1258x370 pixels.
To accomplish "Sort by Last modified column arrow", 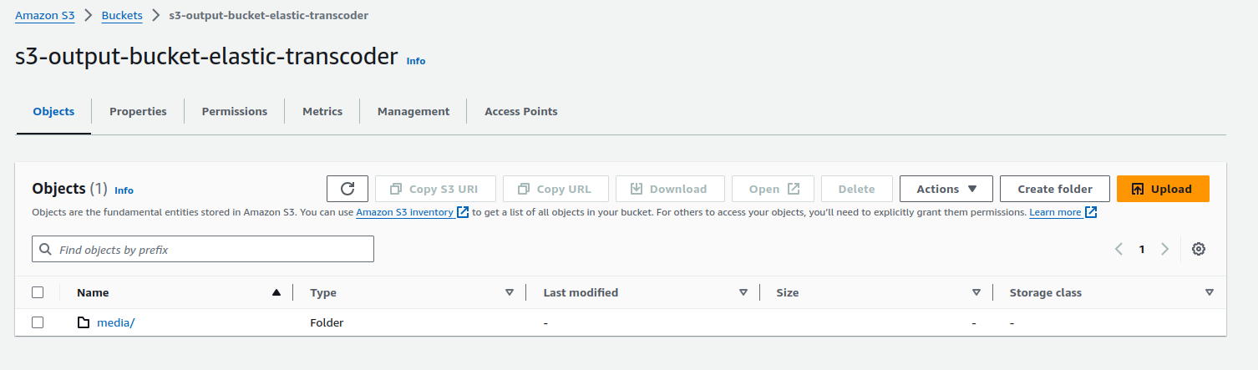I will 743,292.
